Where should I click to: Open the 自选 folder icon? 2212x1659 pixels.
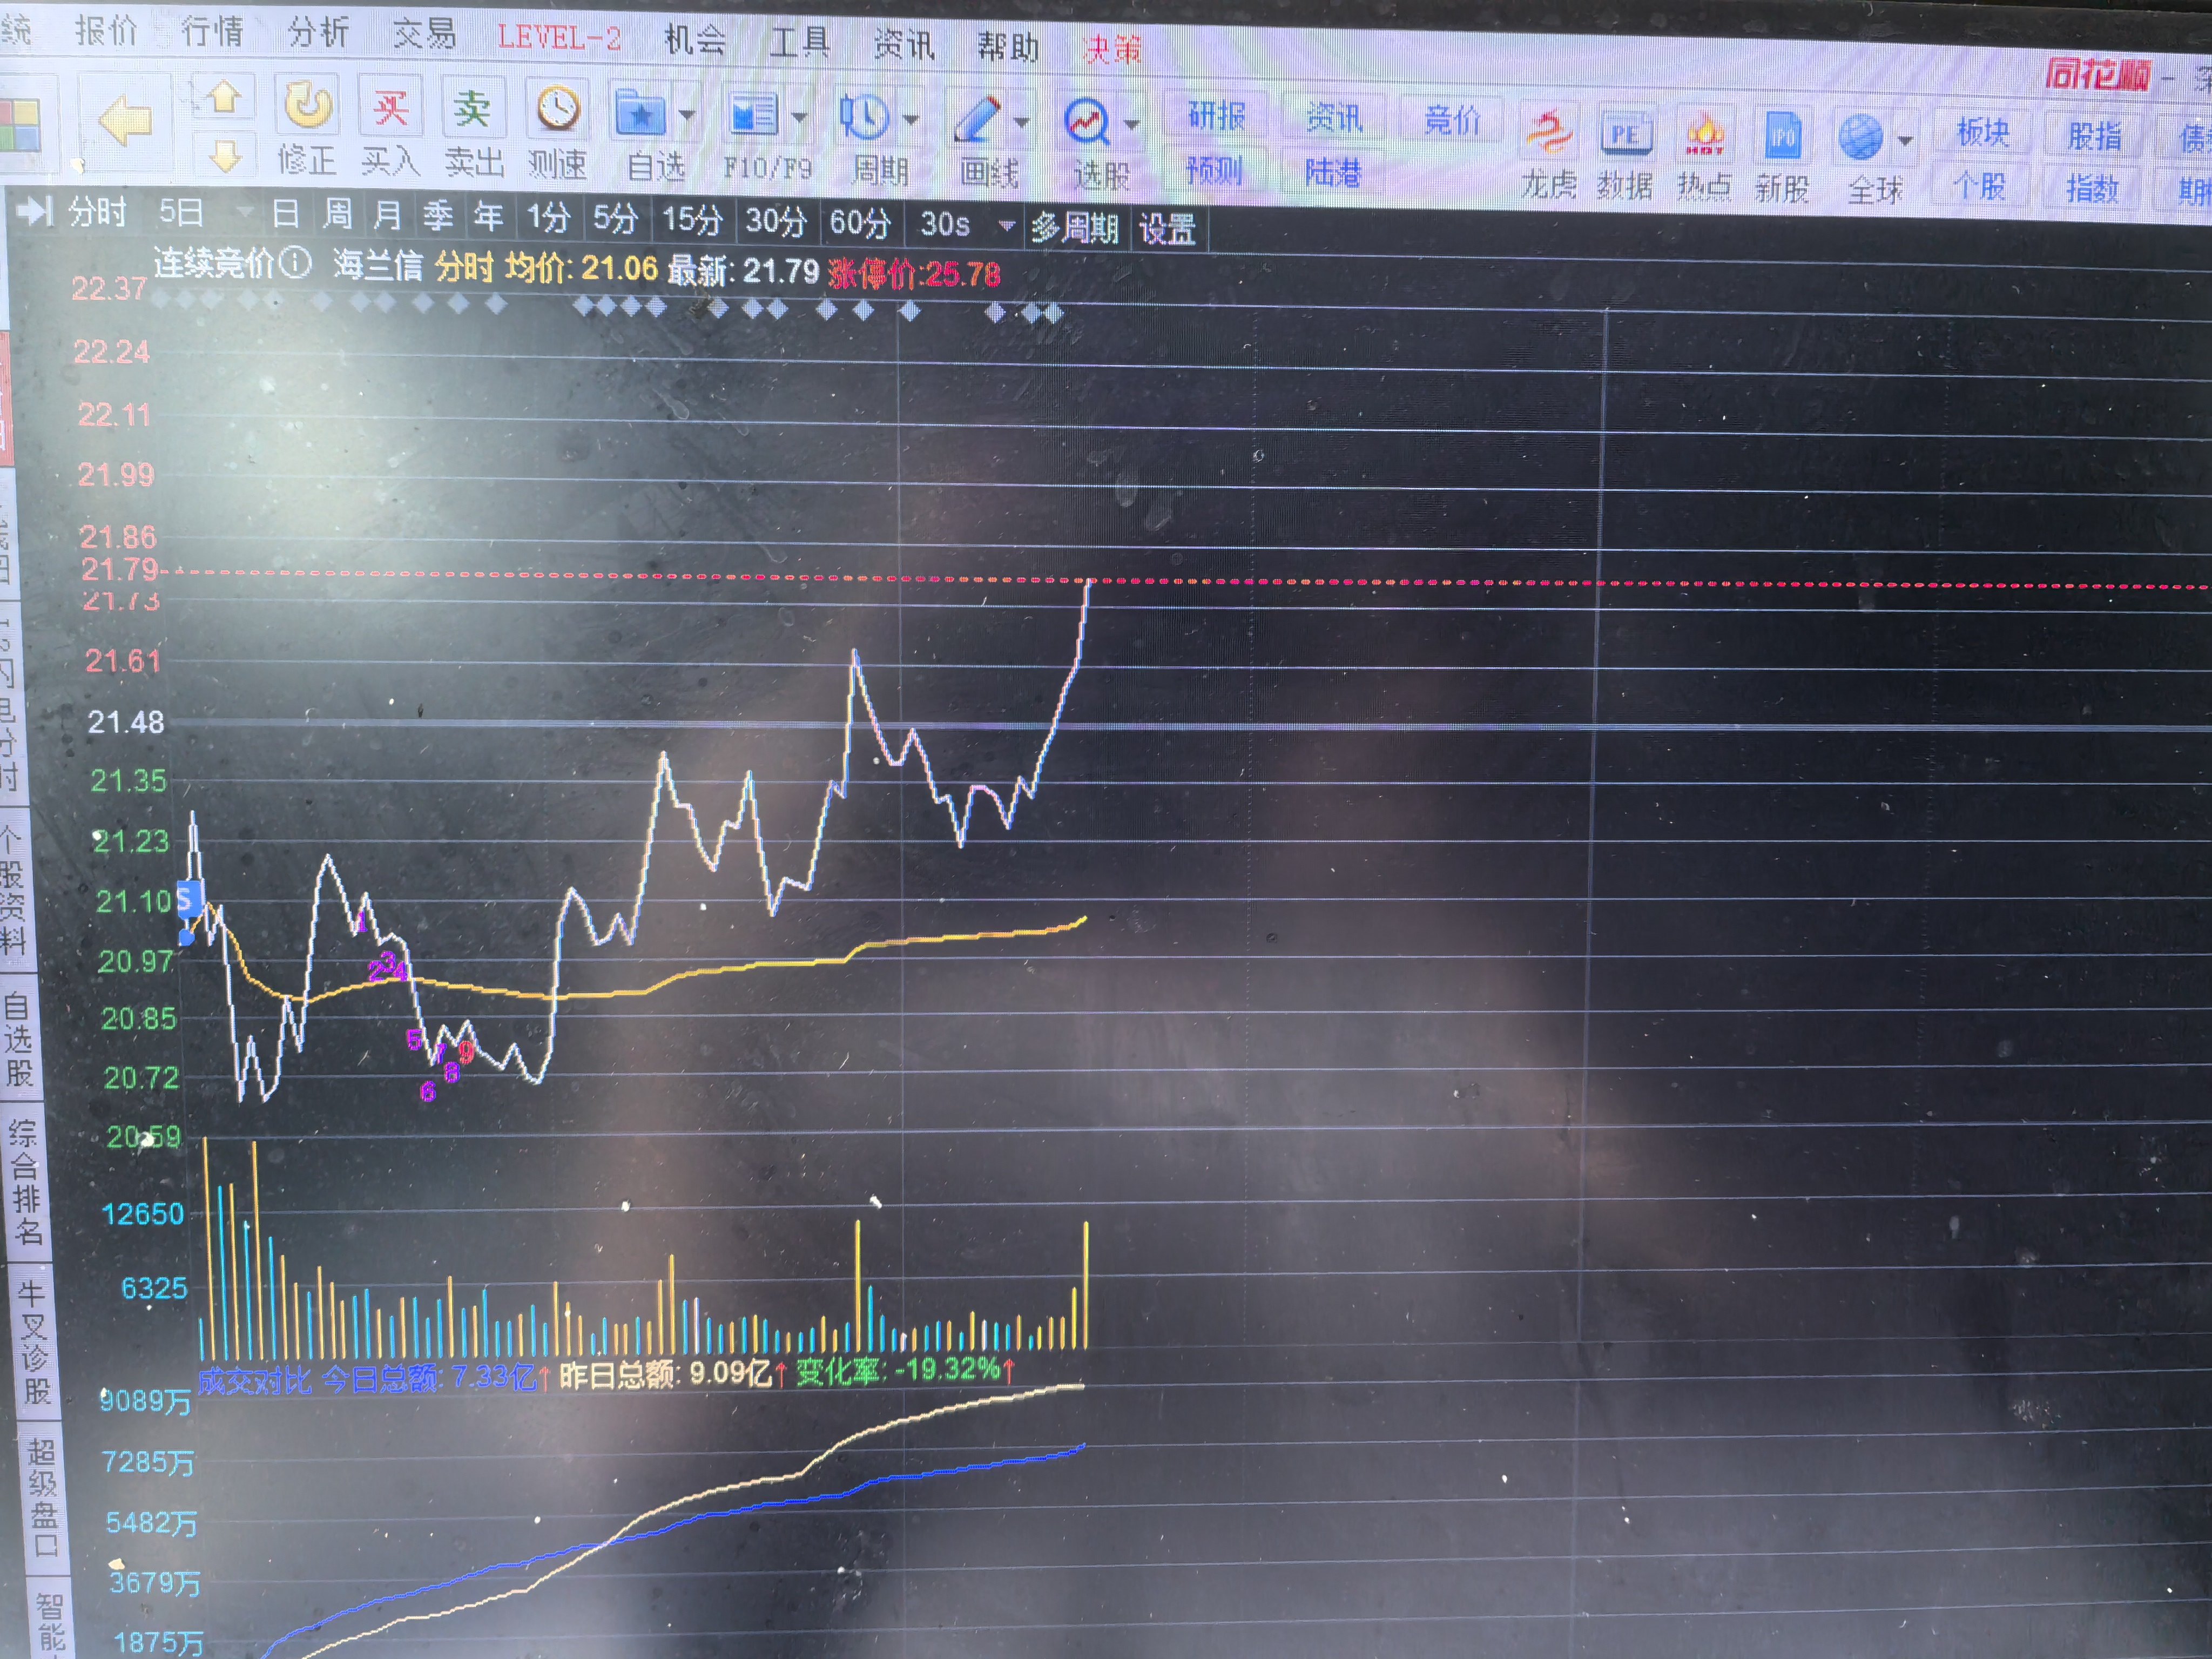click(641, 113)
